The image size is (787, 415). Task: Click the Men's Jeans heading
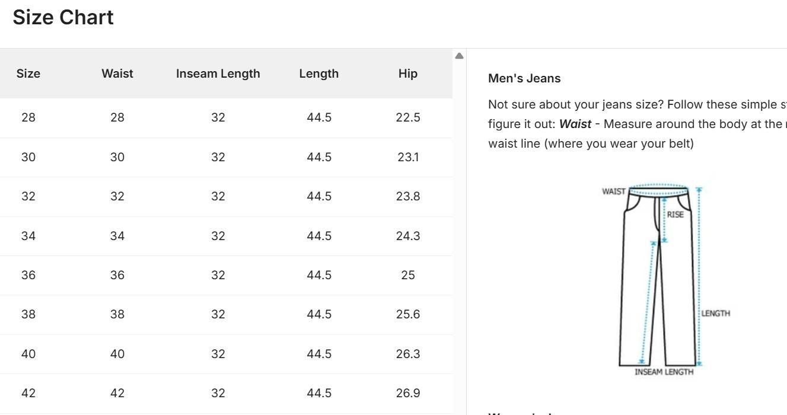point(524,78)
